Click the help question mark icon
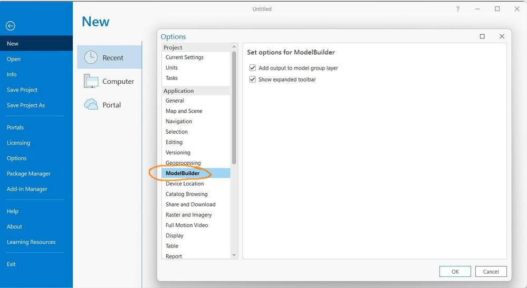The image size is (527, 288). [457, 9]
